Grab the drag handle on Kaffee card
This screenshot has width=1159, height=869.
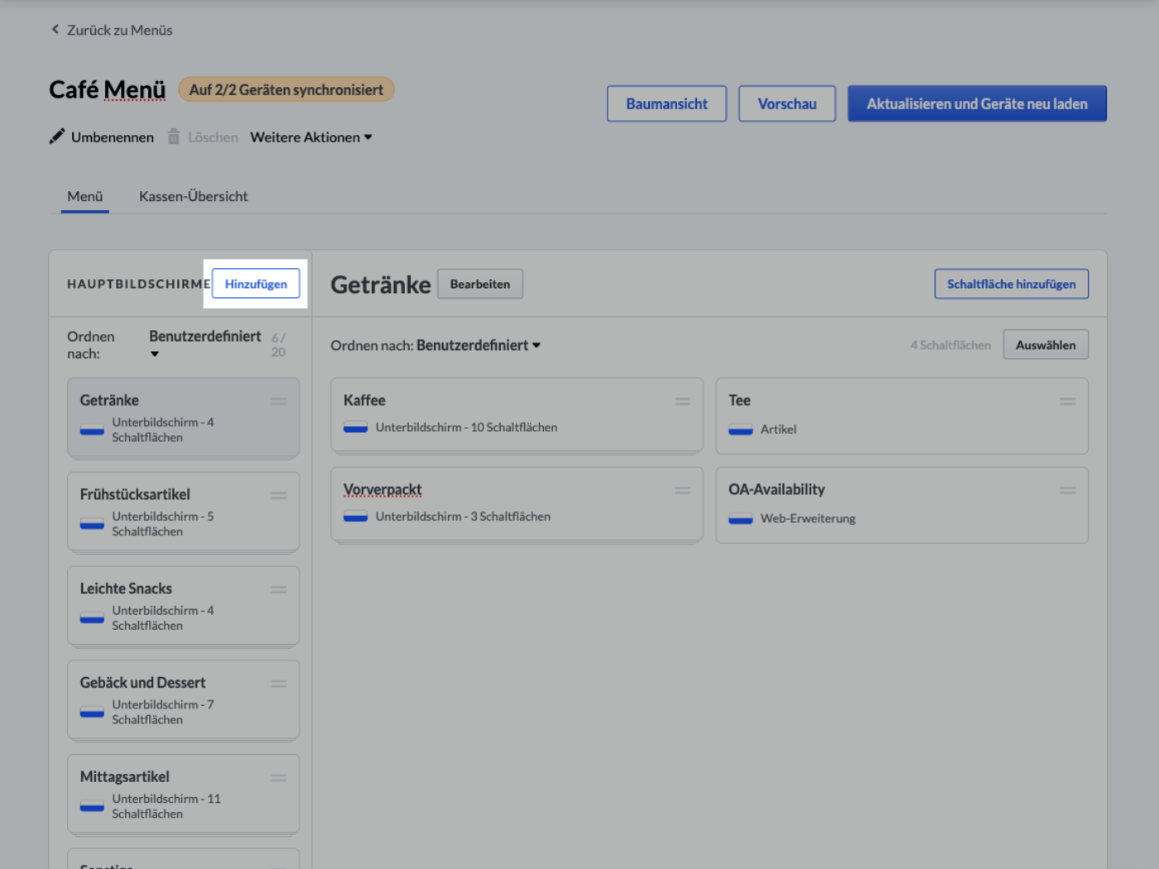pyautogui.click(x=682, y=401)
